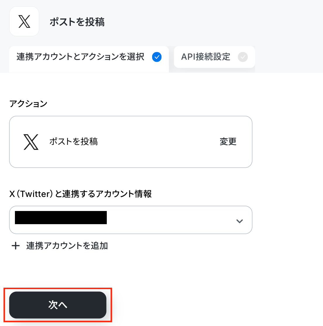
Task: Click the ポストを投稿 text in action card
Action: point(73,142)
